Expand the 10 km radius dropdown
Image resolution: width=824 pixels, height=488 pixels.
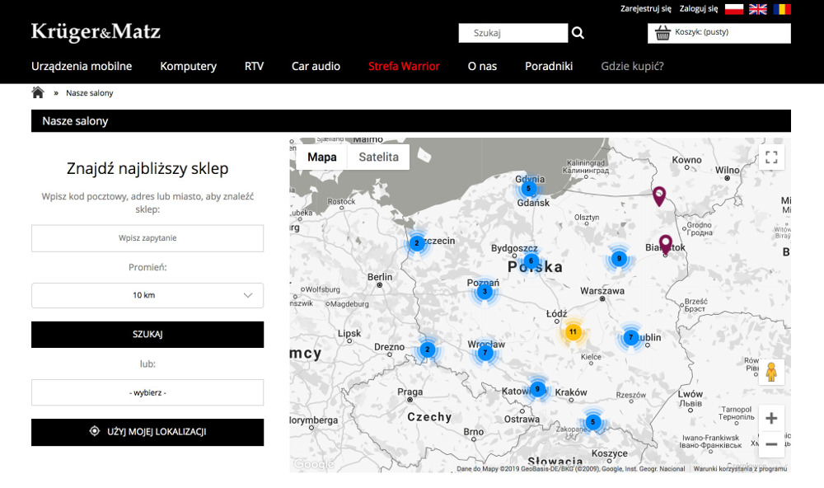(147, 295)
